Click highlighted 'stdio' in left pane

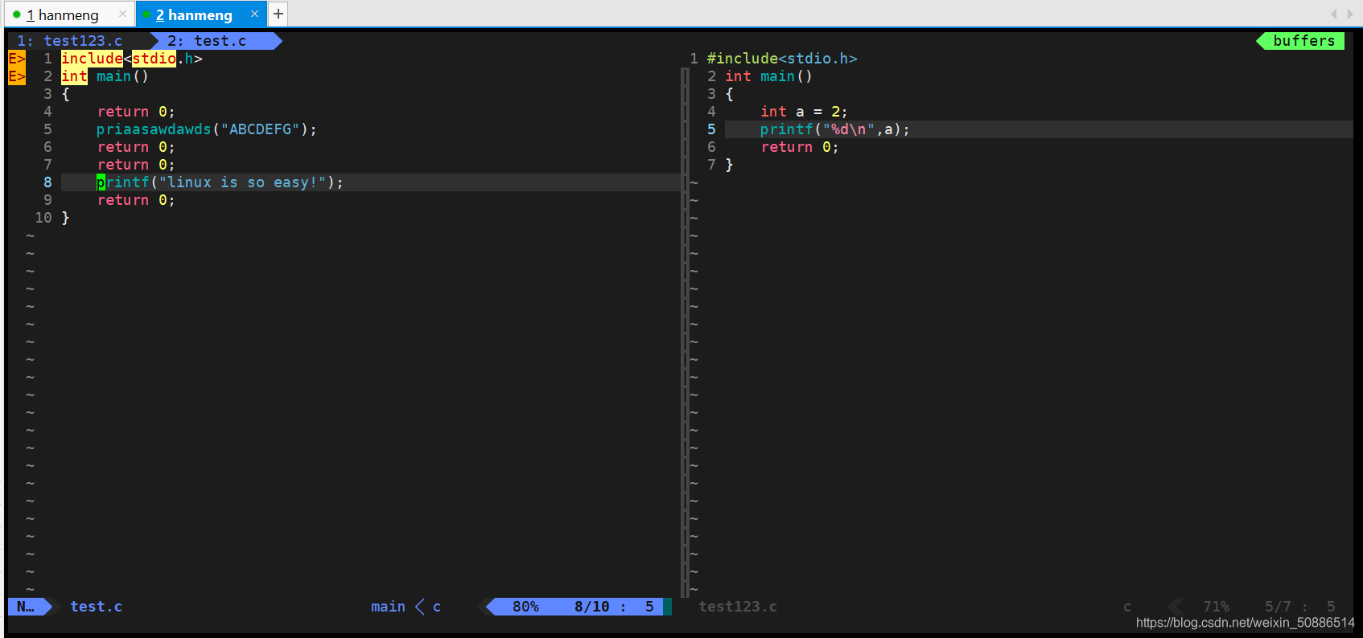[x=154, y=59]
